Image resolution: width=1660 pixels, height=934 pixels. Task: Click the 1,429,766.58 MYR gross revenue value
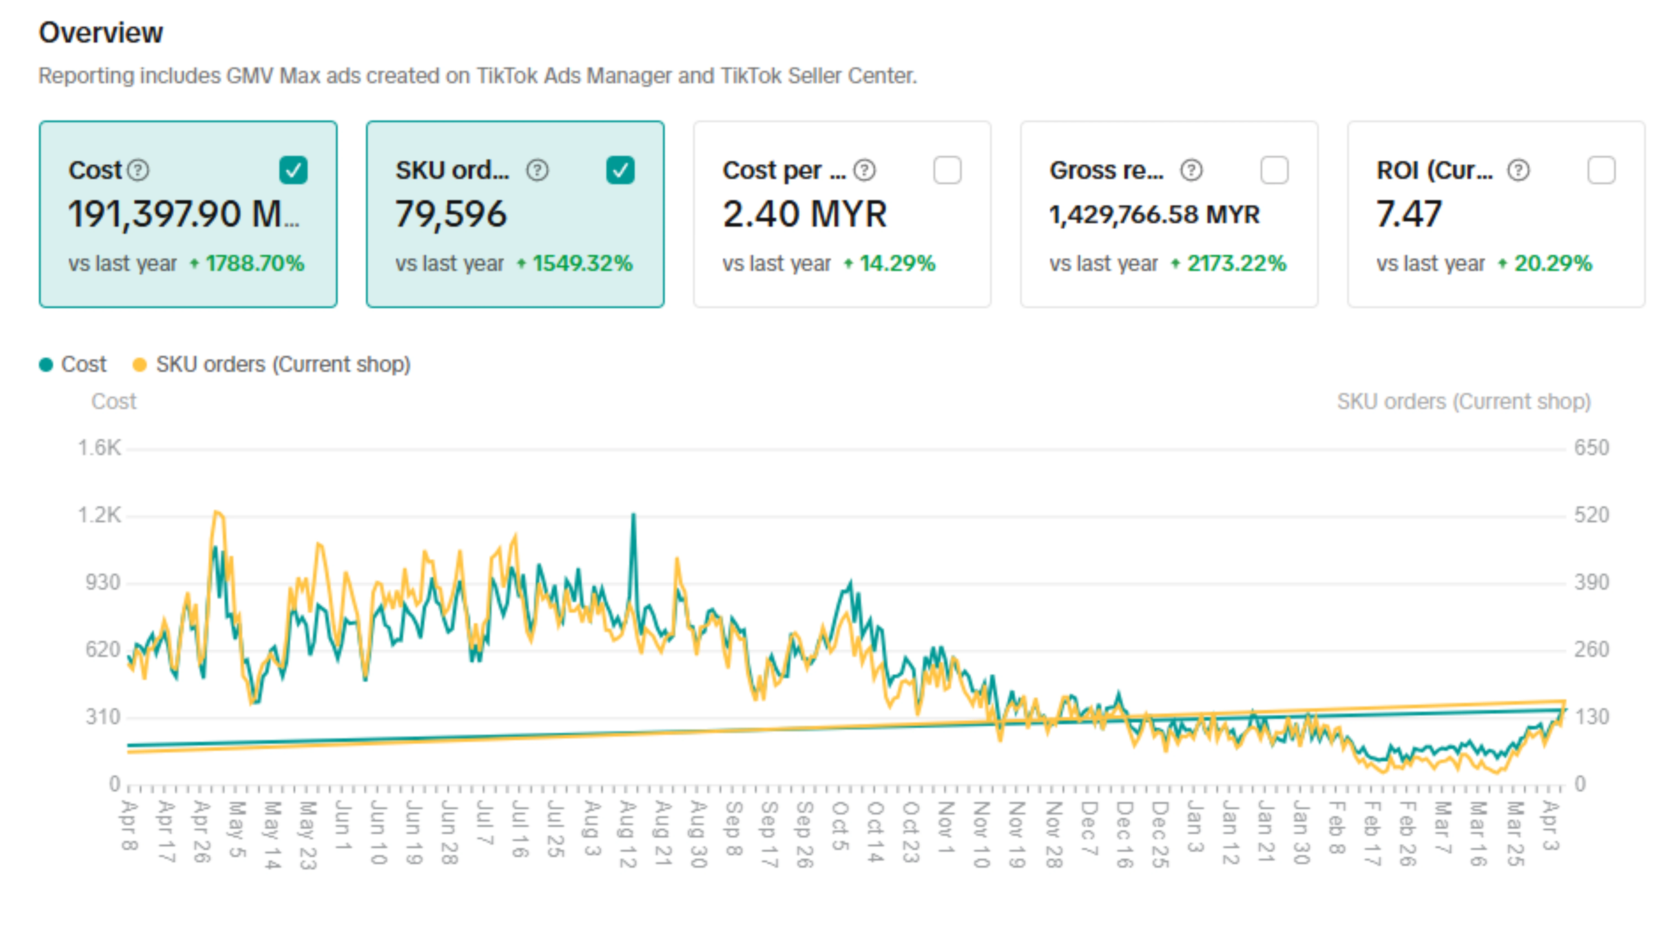click(1154, 215)
